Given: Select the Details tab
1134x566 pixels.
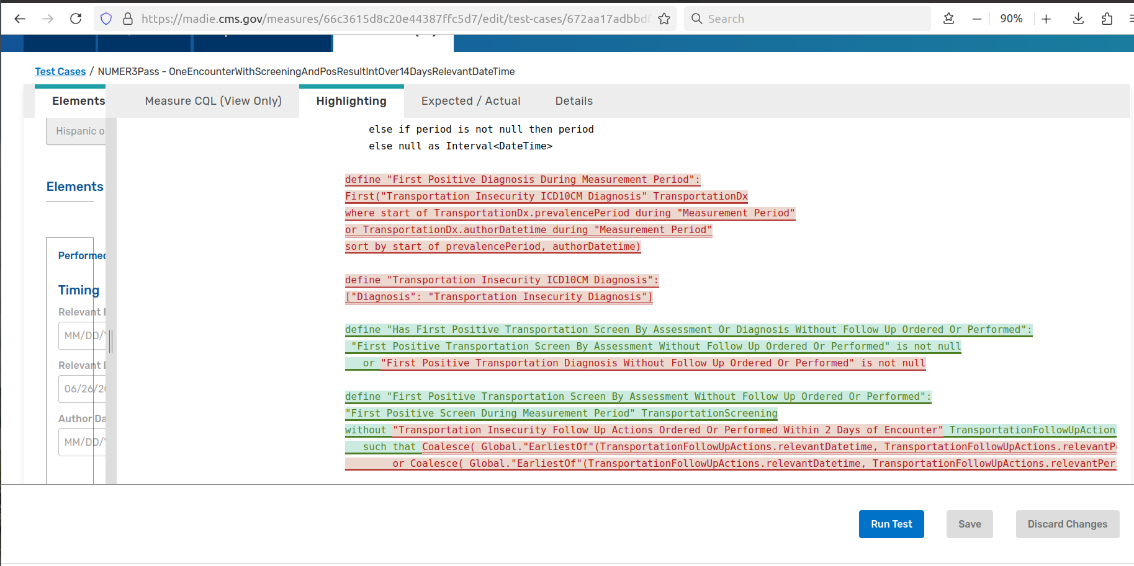Looking at the screenshot, I should (x=574, y=101).
